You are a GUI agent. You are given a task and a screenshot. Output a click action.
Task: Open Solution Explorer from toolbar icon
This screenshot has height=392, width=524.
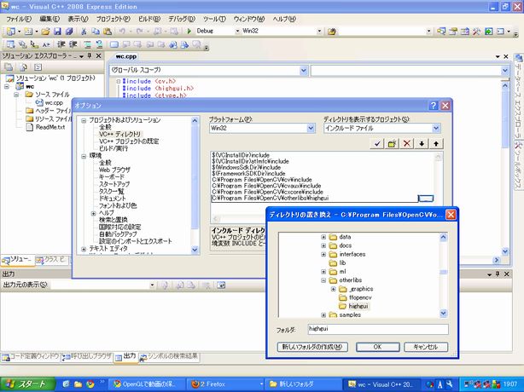(441, 32)
